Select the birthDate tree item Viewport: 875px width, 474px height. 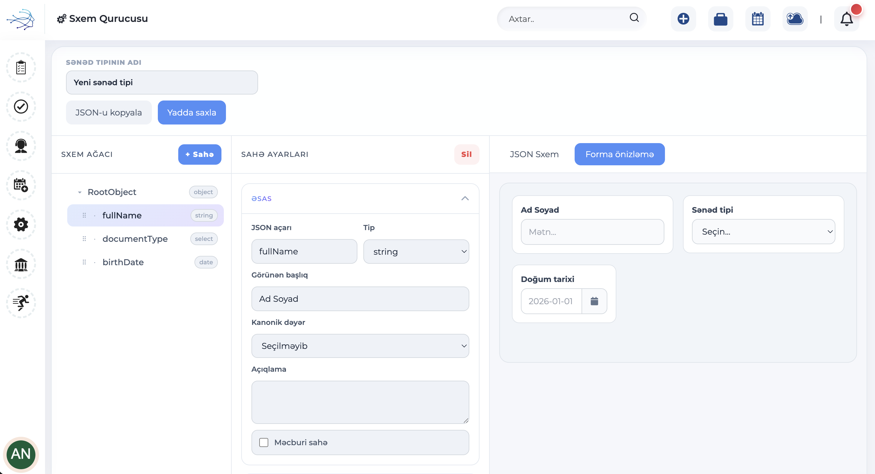click(x=145, y=262)
